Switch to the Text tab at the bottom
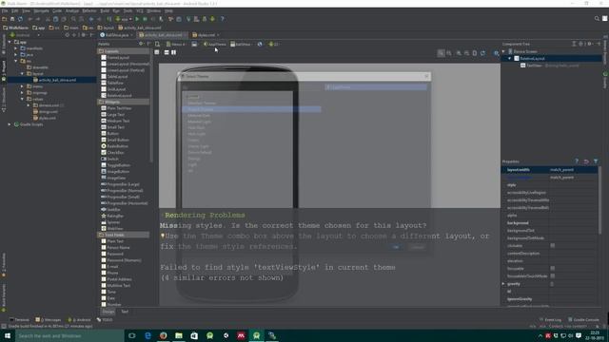The image size is (609, 342). click(125, 312)
